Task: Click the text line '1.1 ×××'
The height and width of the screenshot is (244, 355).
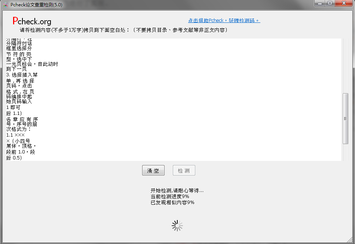Action: pos(15,135)
